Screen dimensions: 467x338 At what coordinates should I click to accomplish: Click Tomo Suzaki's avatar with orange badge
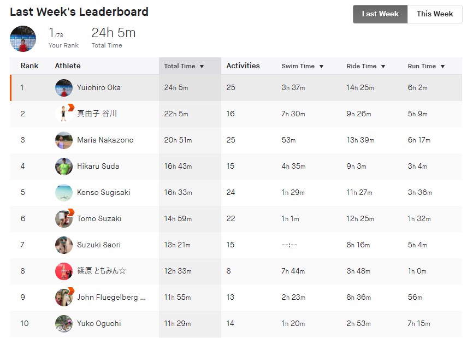pos(64,218)
